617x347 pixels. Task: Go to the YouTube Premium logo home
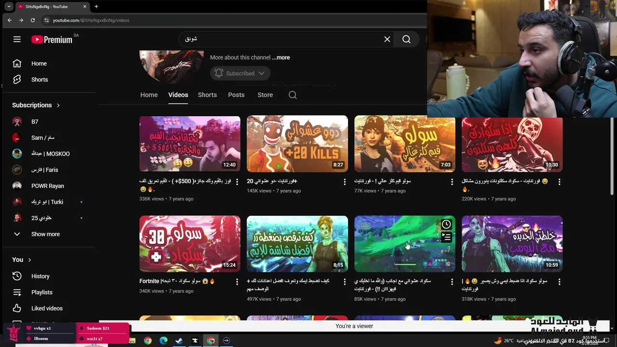(52, 40)
